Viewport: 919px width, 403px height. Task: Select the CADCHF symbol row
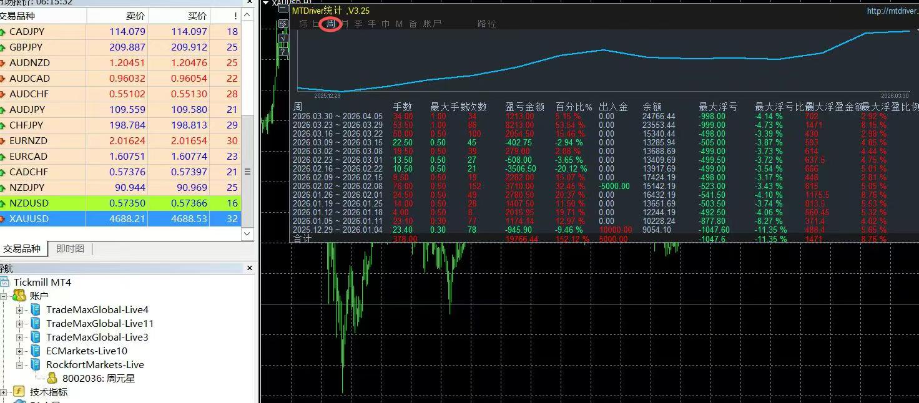[120, 172]
